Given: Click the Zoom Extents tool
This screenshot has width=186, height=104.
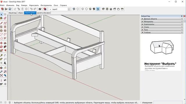Looking at the screenshot, I should point(1,75).
